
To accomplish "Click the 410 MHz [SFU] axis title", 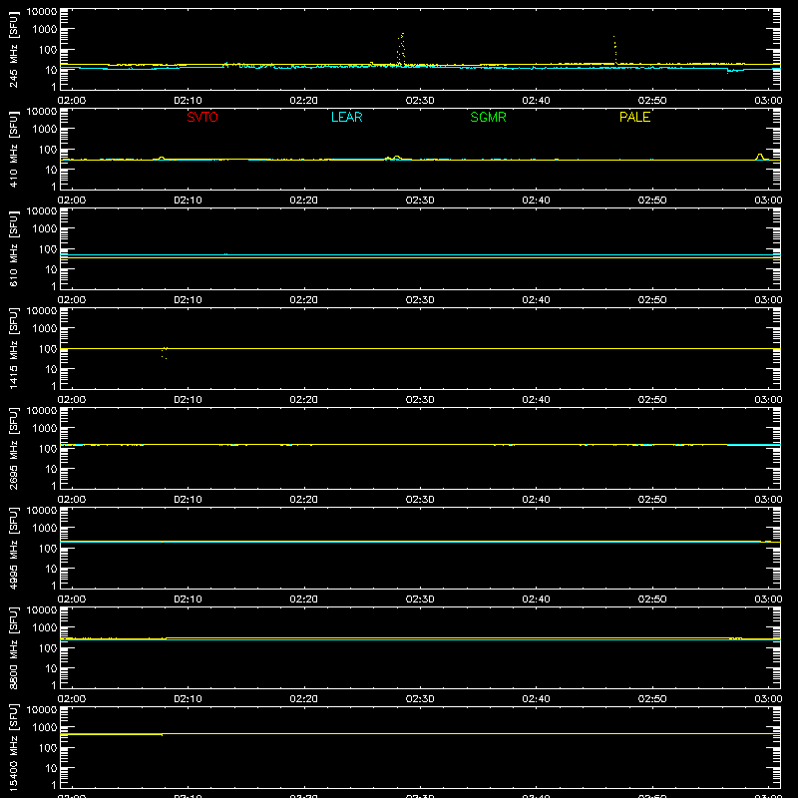I will click(13, 149).
